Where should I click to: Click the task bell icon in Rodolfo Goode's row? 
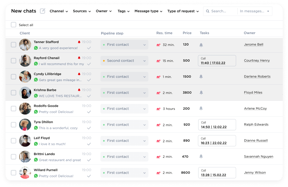tap(201, 108)
